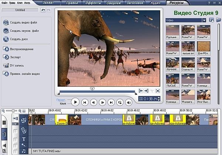
Task: Switch to the Эффекты step tab
Action: click(93, 3)
